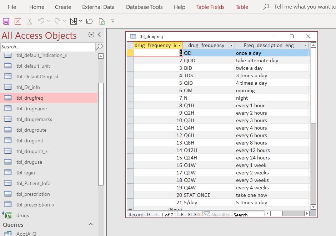Image resolution: width=336 pixels, height=236 pixels.
Task: Click the Open file folder icon
Action: tap(89, 21)
